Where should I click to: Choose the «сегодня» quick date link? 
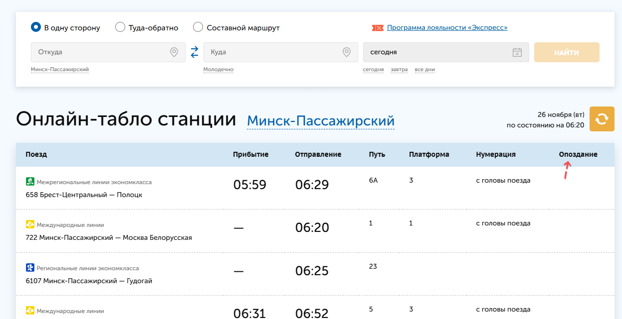pos(373,70)
